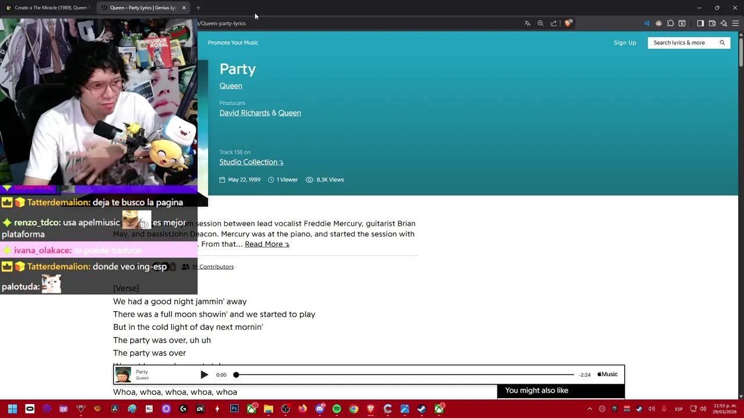Click the magnifier icon in Genius search box
This screenshot has width=744, height=418.
[722, 42]
